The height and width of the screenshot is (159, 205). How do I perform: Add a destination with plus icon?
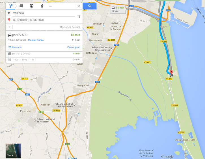point(9,27)
